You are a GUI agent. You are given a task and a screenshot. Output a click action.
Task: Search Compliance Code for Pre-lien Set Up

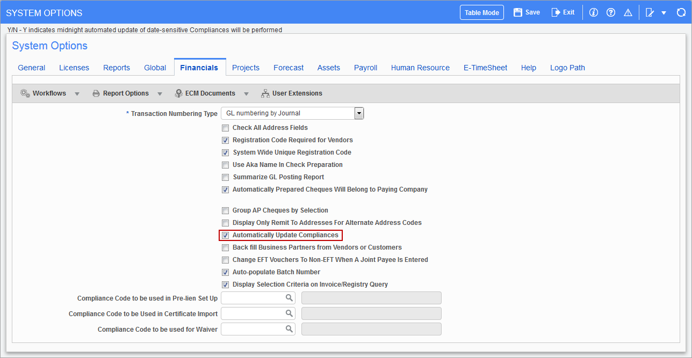coord(289,297)
